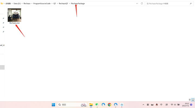Open the QQ penguin tray icon
The image size is (195, 108).
coord(157,105)
